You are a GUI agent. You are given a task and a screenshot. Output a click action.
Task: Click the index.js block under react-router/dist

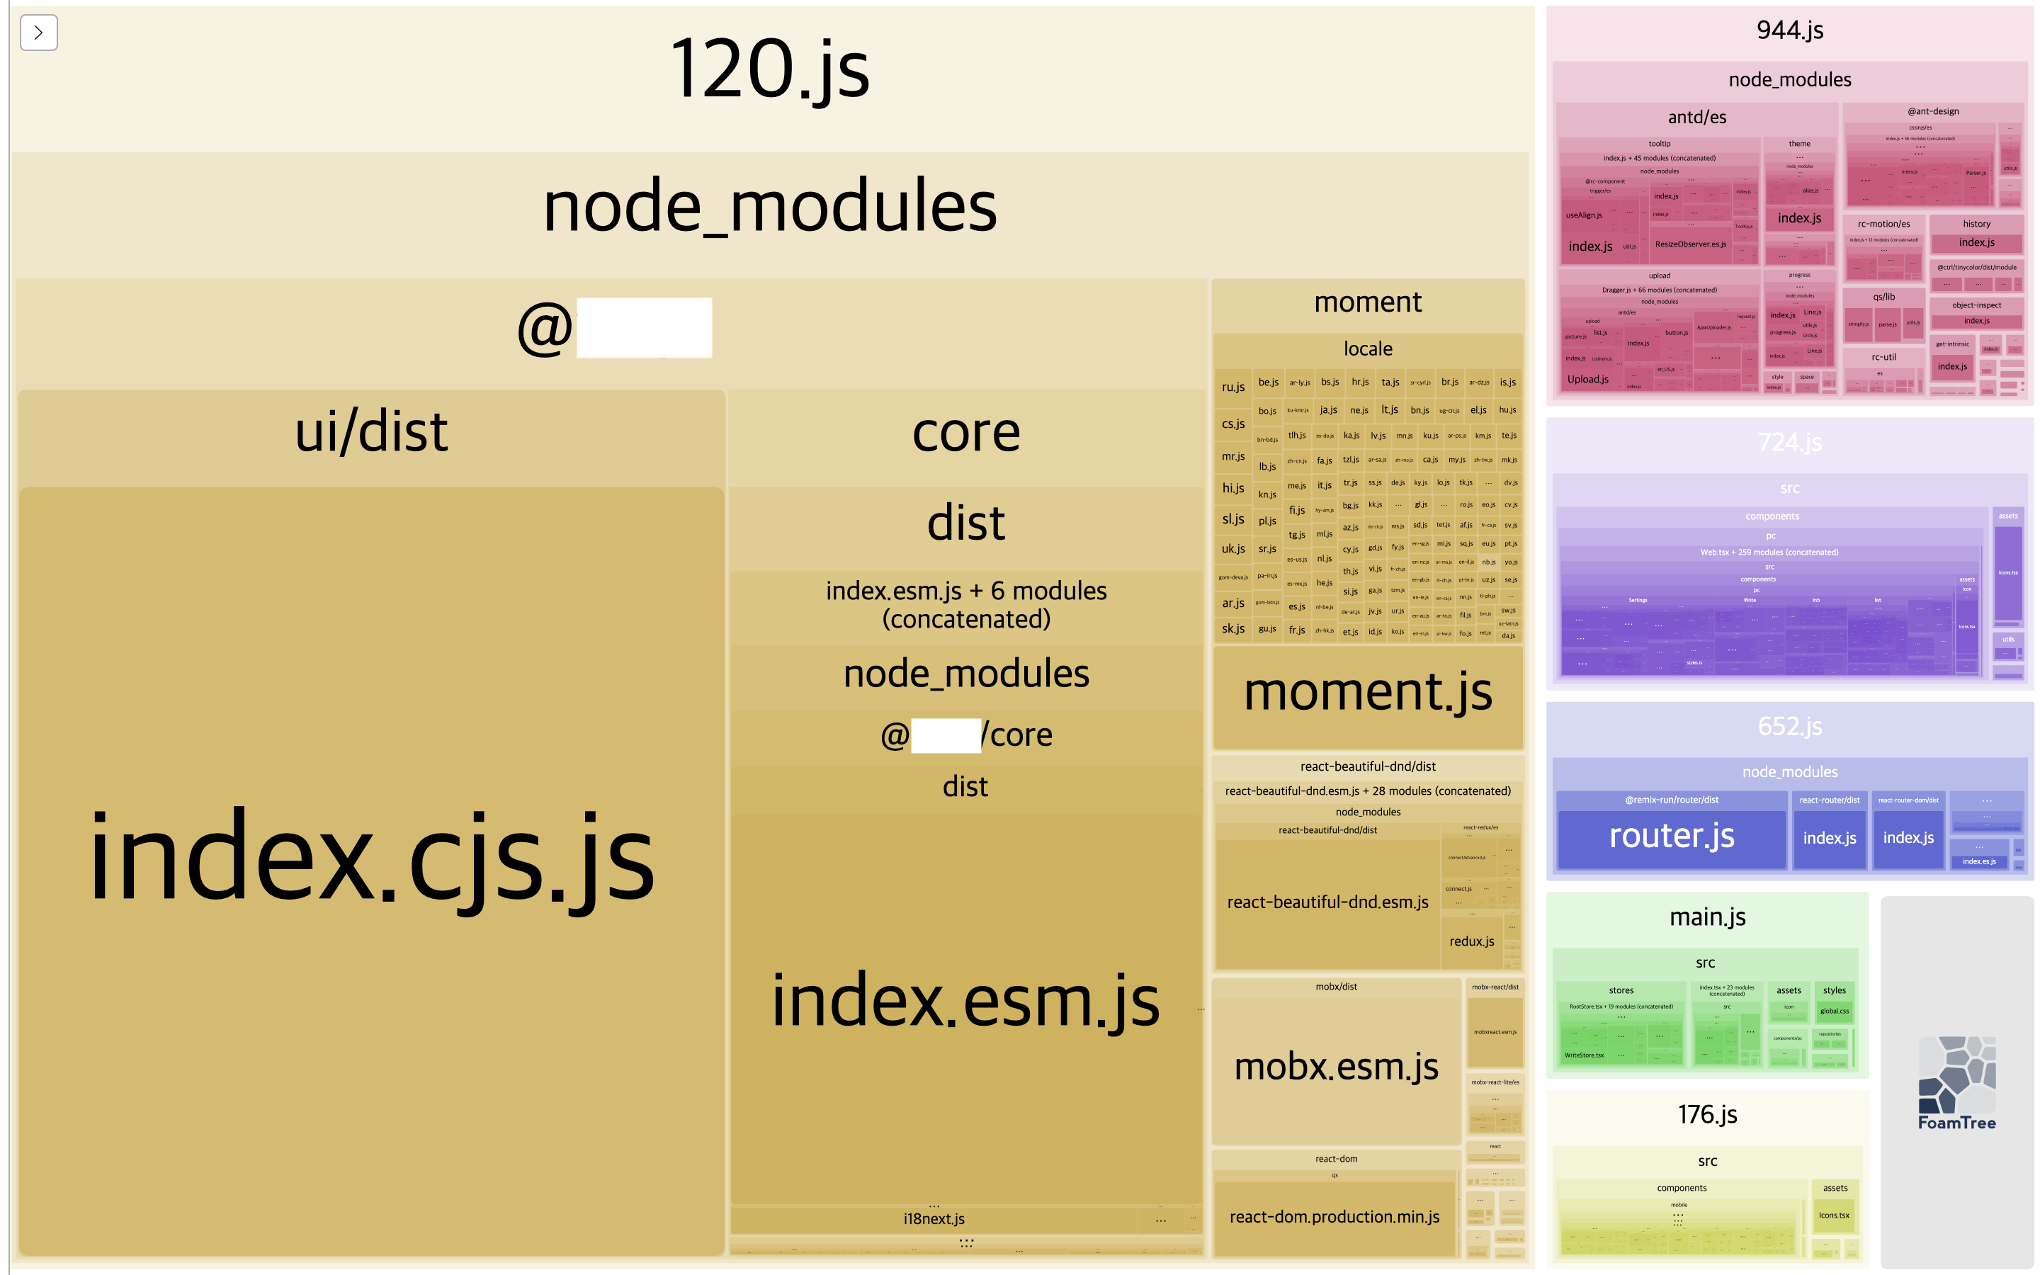pyautogui.click(x=1828, y=839)
